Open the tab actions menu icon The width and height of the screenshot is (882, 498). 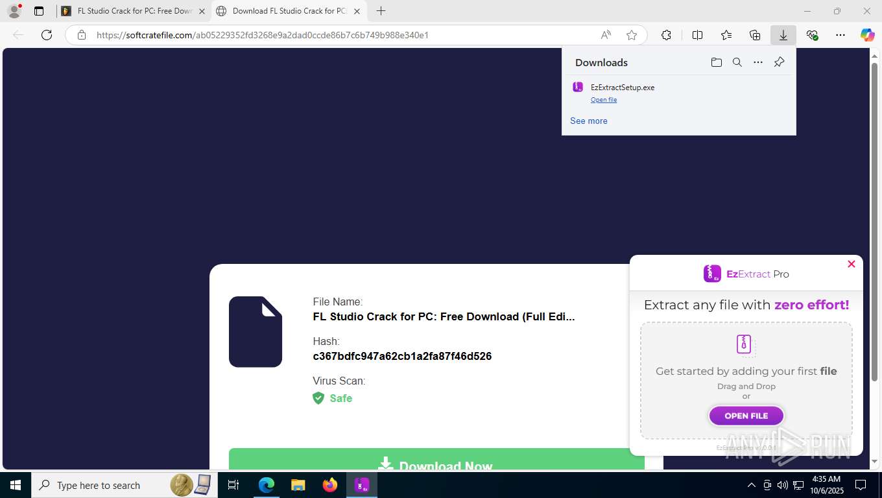pos(39,11)
